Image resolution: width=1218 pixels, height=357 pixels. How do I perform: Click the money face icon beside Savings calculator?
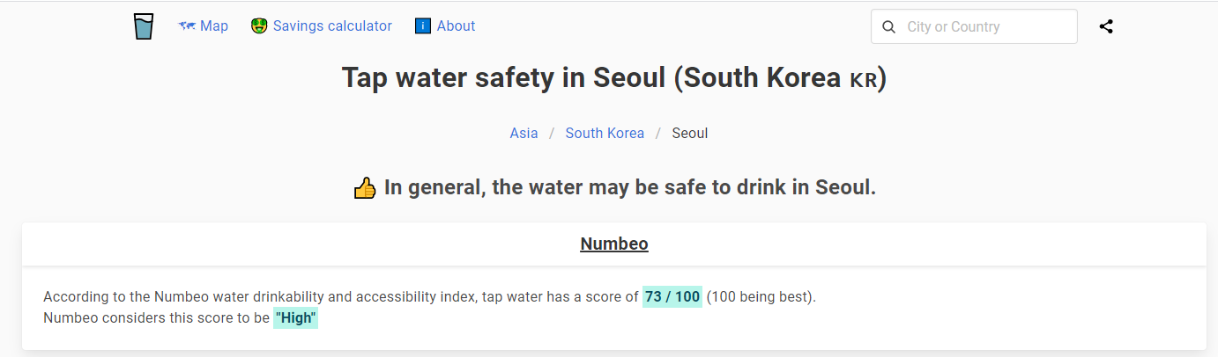pyautogui.click(x=259, y=26)
